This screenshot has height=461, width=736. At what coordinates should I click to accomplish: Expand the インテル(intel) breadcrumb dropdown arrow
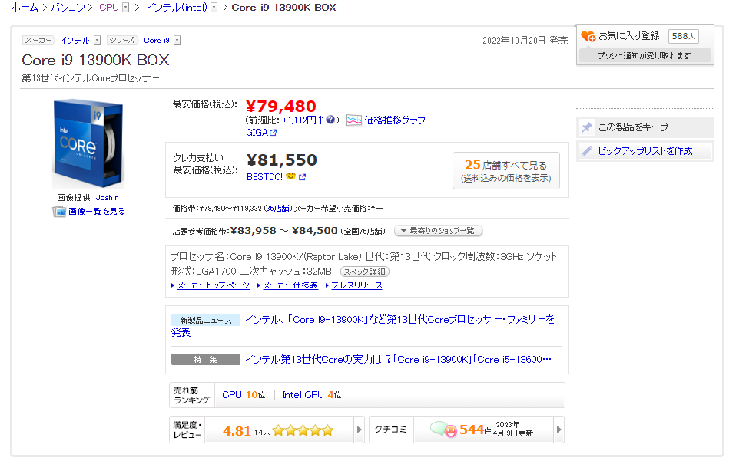pos(214,8)
